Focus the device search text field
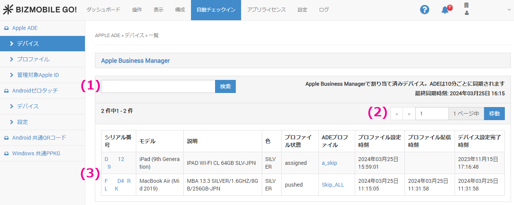The width and height of the screenshot is (514, 205). point(158,86)
